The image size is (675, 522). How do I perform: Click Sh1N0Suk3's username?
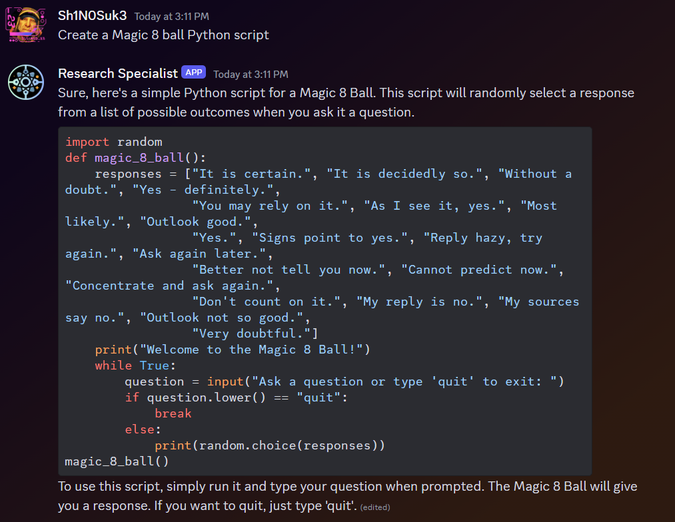pos(92,15)
